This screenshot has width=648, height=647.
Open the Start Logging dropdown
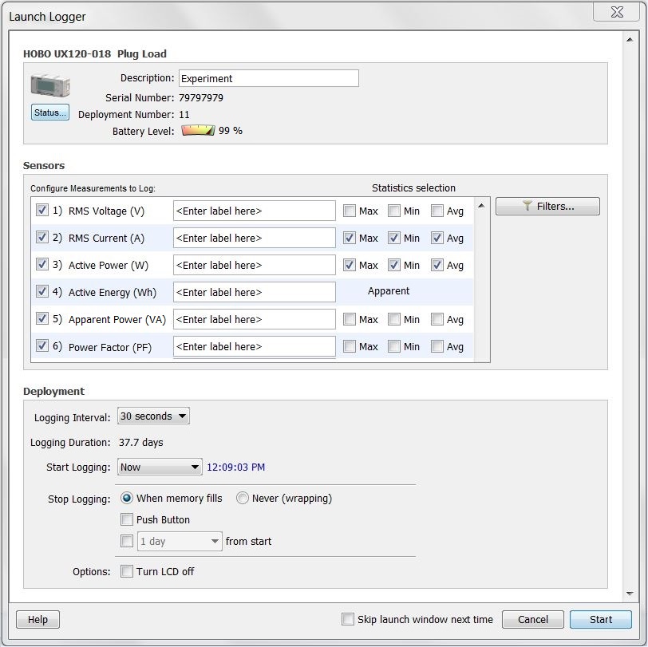pyautogui.click(x=160, y=467)
